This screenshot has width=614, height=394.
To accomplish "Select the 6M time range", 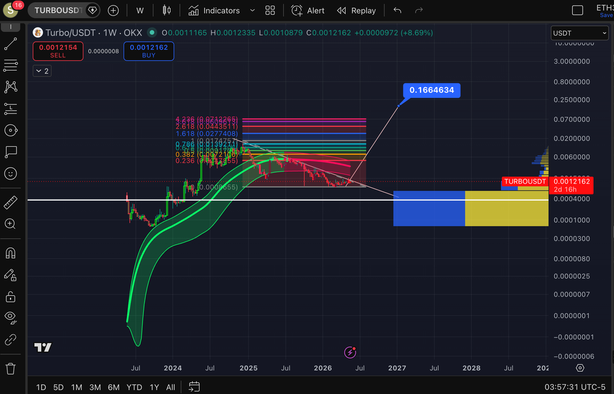I will point(114,387).
